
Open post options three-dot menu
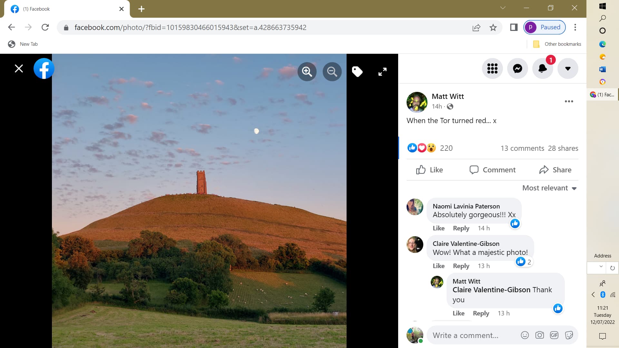click(569, 101)
